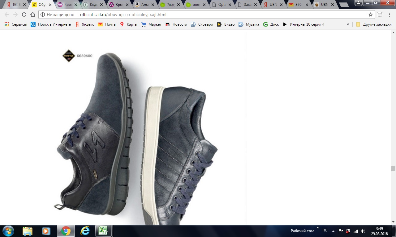Viewport: 396px width, 237px height.
Task: Open the Интерны 10 серия bookmark
Action: 303,24
